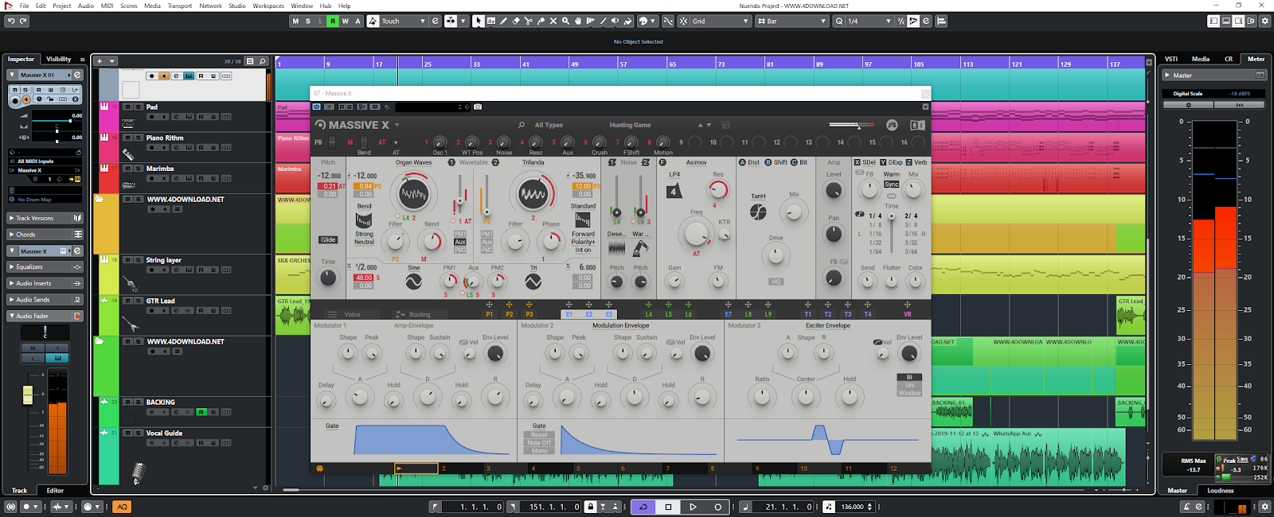
Task: Select the Zoom magnifier tool
Action: 566,21
